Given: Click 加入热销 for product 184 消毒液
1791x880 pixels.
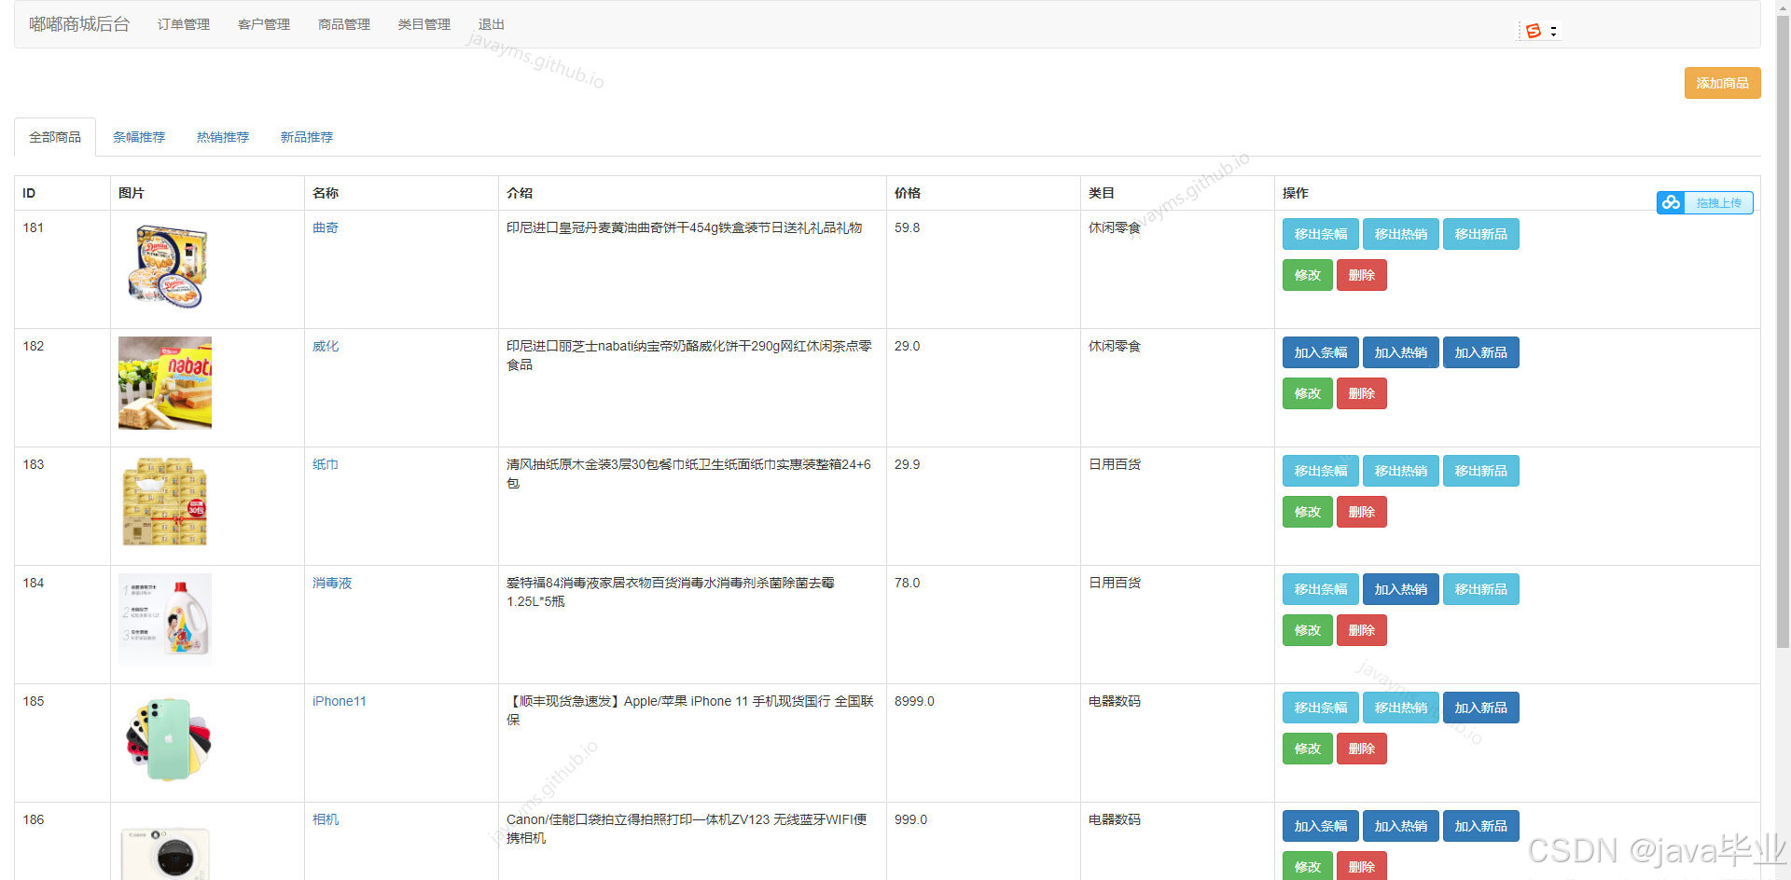Looking at the screenshot, I should pyautogui.click(x=1401, y=589).
